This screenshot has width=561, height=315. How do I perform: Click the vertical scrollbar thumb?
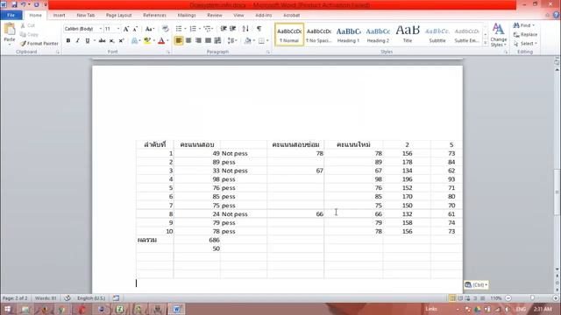coord(557,192)
